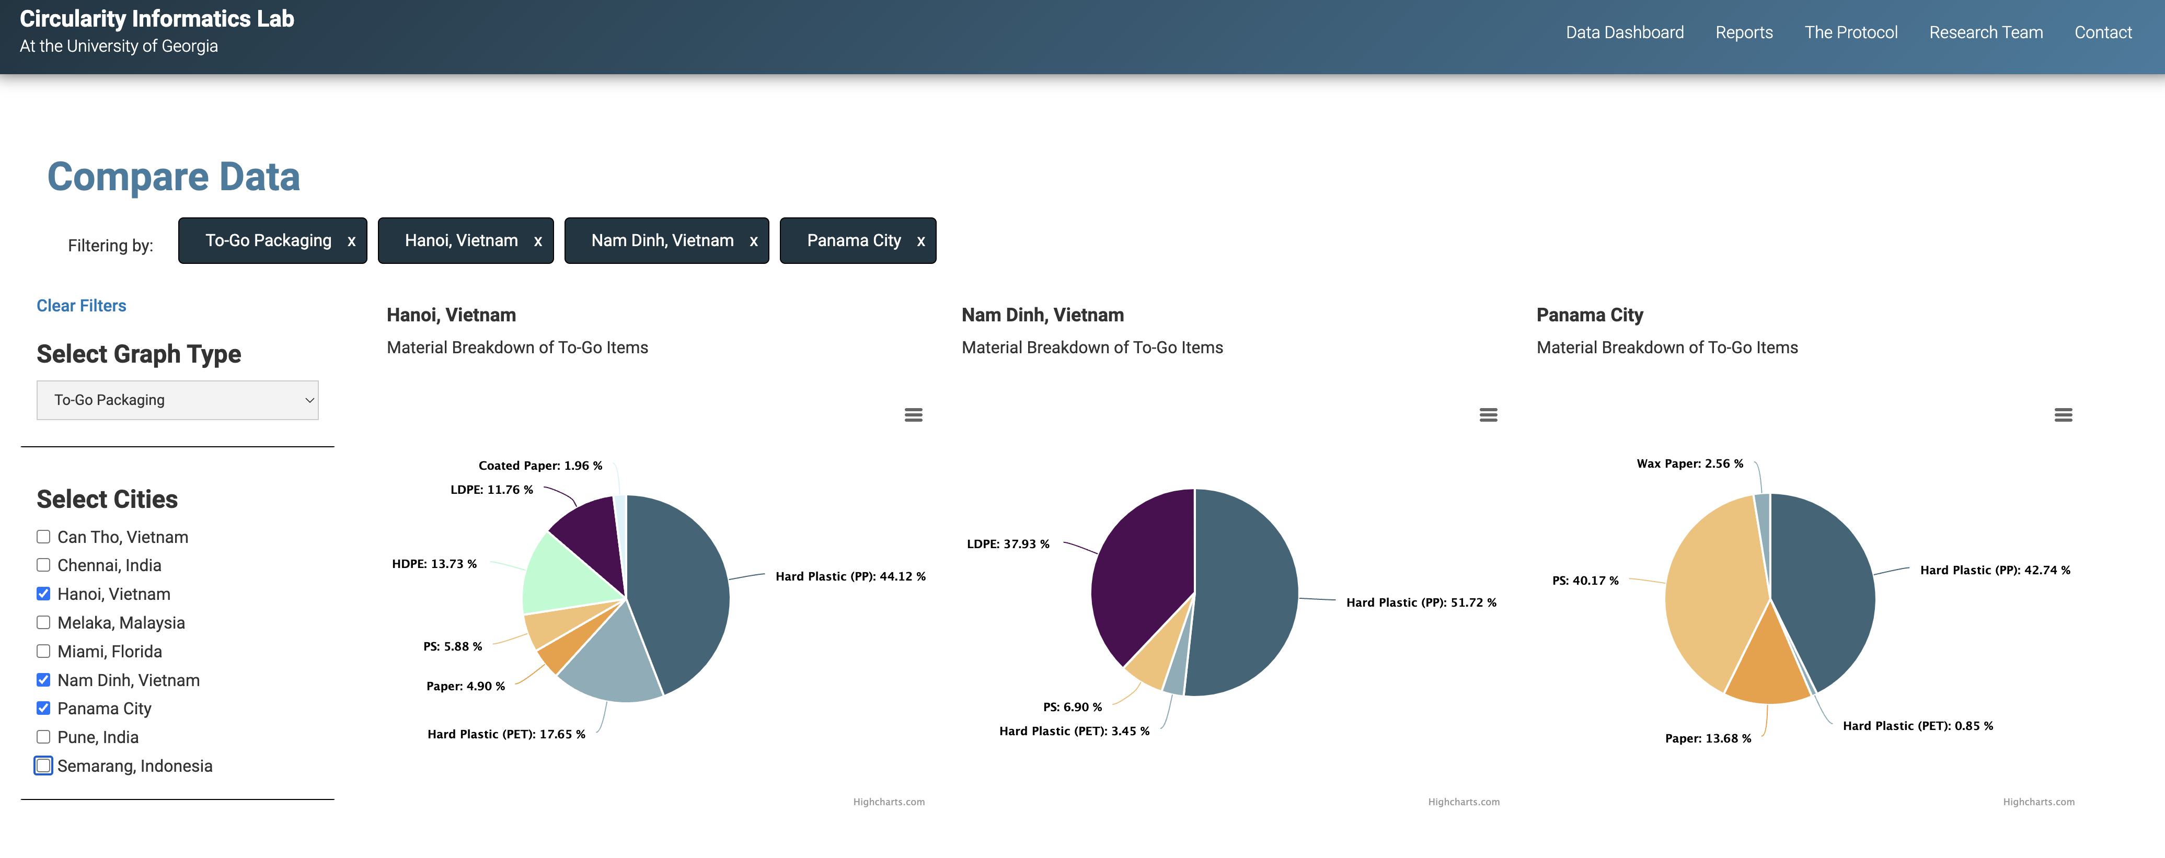
Task: Click the Clear Filters link
Action: click(x=82, y=306)
